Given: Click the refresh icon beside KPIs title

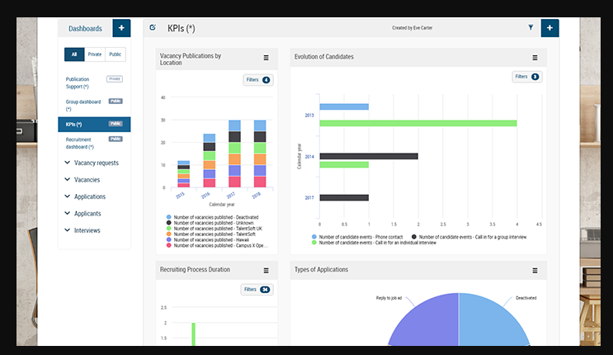Looking at the screenshot, I should coord(153,28).
